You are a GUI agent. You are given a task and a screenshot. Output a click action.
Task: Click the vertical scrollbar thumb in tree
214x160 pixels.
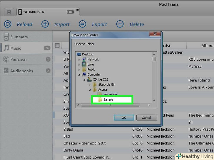pos(154,59)
